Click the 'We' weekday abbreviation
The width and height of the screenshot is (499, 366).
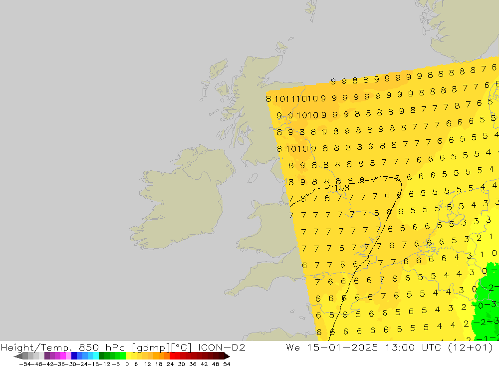pyautogui.click(x=293, y=347)
